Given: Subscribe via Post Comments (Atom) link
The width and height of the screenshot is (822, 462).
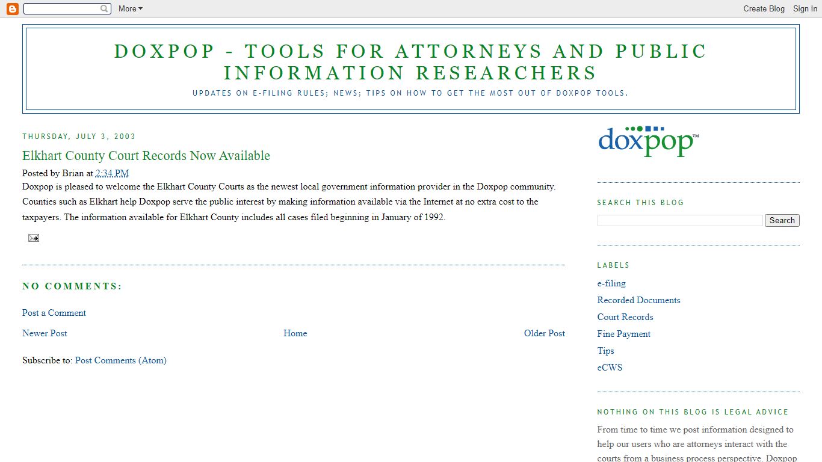Looking at the screenshot, I should click(121, 360).
